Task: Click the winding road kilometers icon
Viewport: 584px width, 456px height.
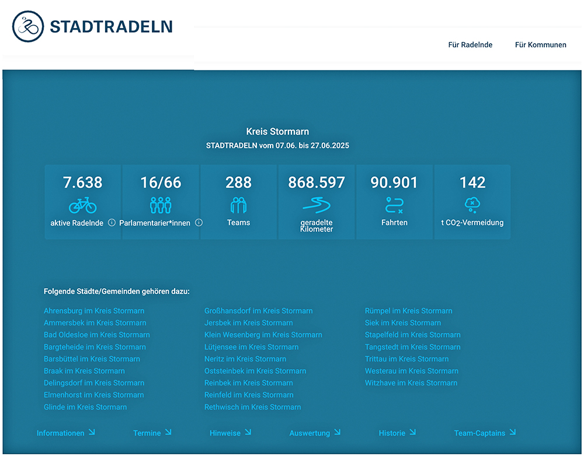Action: [x=316, y=205]
